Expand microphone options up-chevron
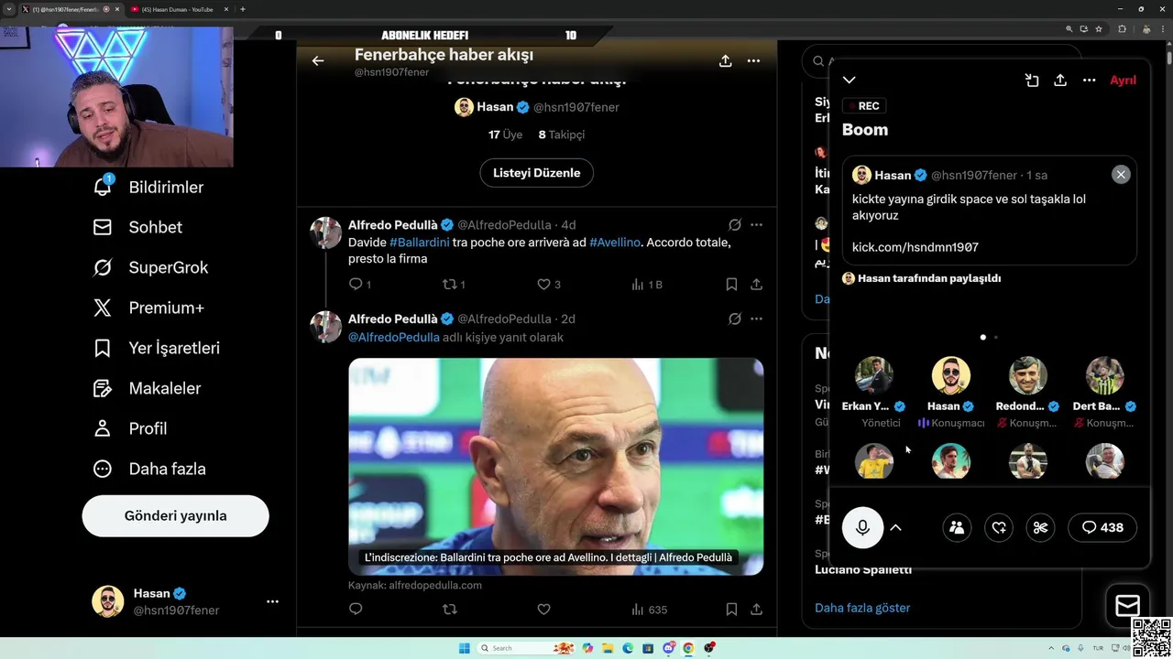The width and height of the screenshot is (1173, 659). click(895, 527)
